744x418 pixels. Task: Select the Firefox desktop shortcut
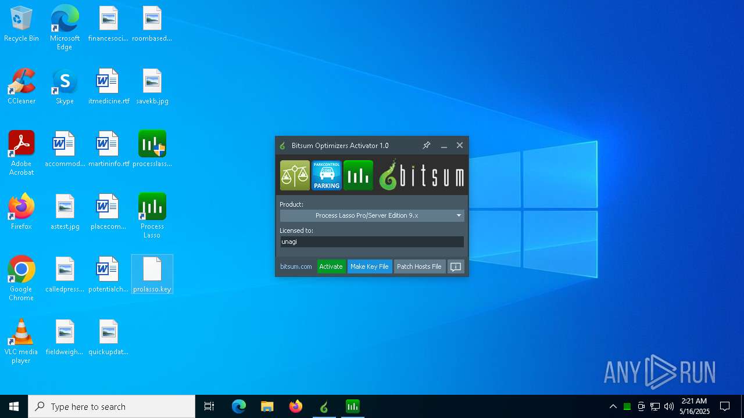(22, 212)
